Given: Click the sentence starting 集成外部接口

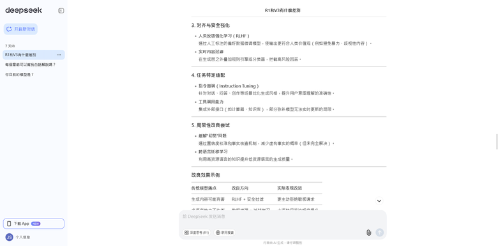Looking at the screenshot, I should (267, 110).
